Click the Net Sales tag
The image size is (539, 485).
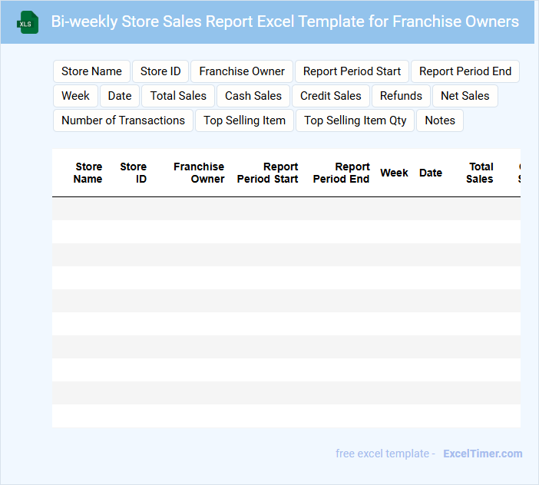click(x=465, y=96)
